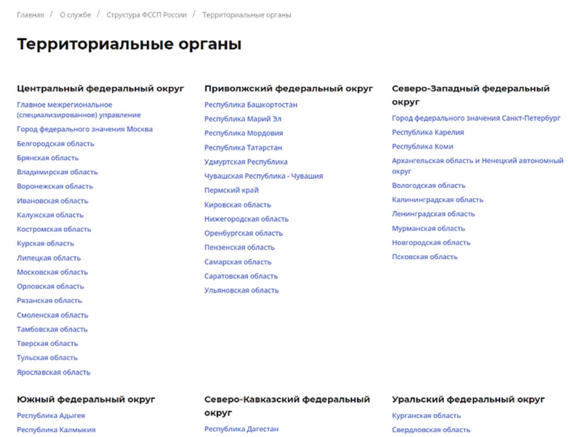This screenshot has height=437, width=568.
Task: Select Белгородская область link
Action: 55,143
